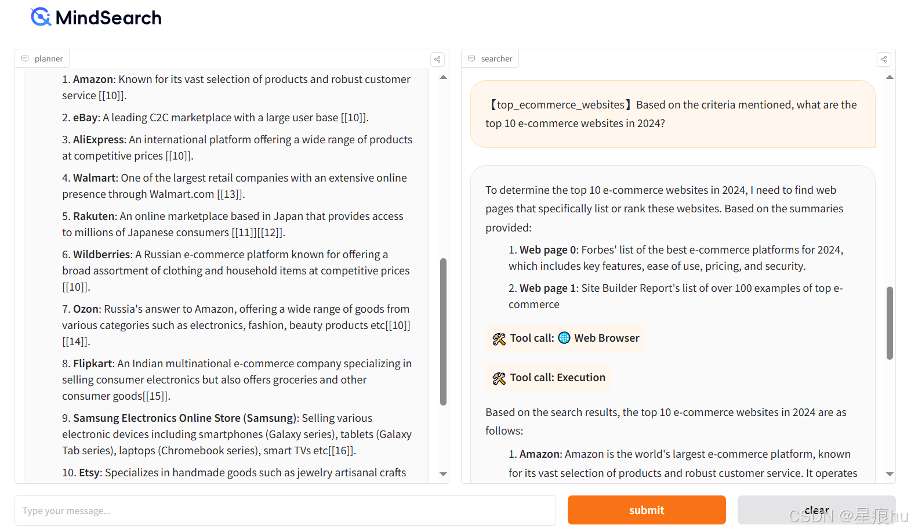Submit the message with the orange button
The image size is (911, 532).
[647, 510]
